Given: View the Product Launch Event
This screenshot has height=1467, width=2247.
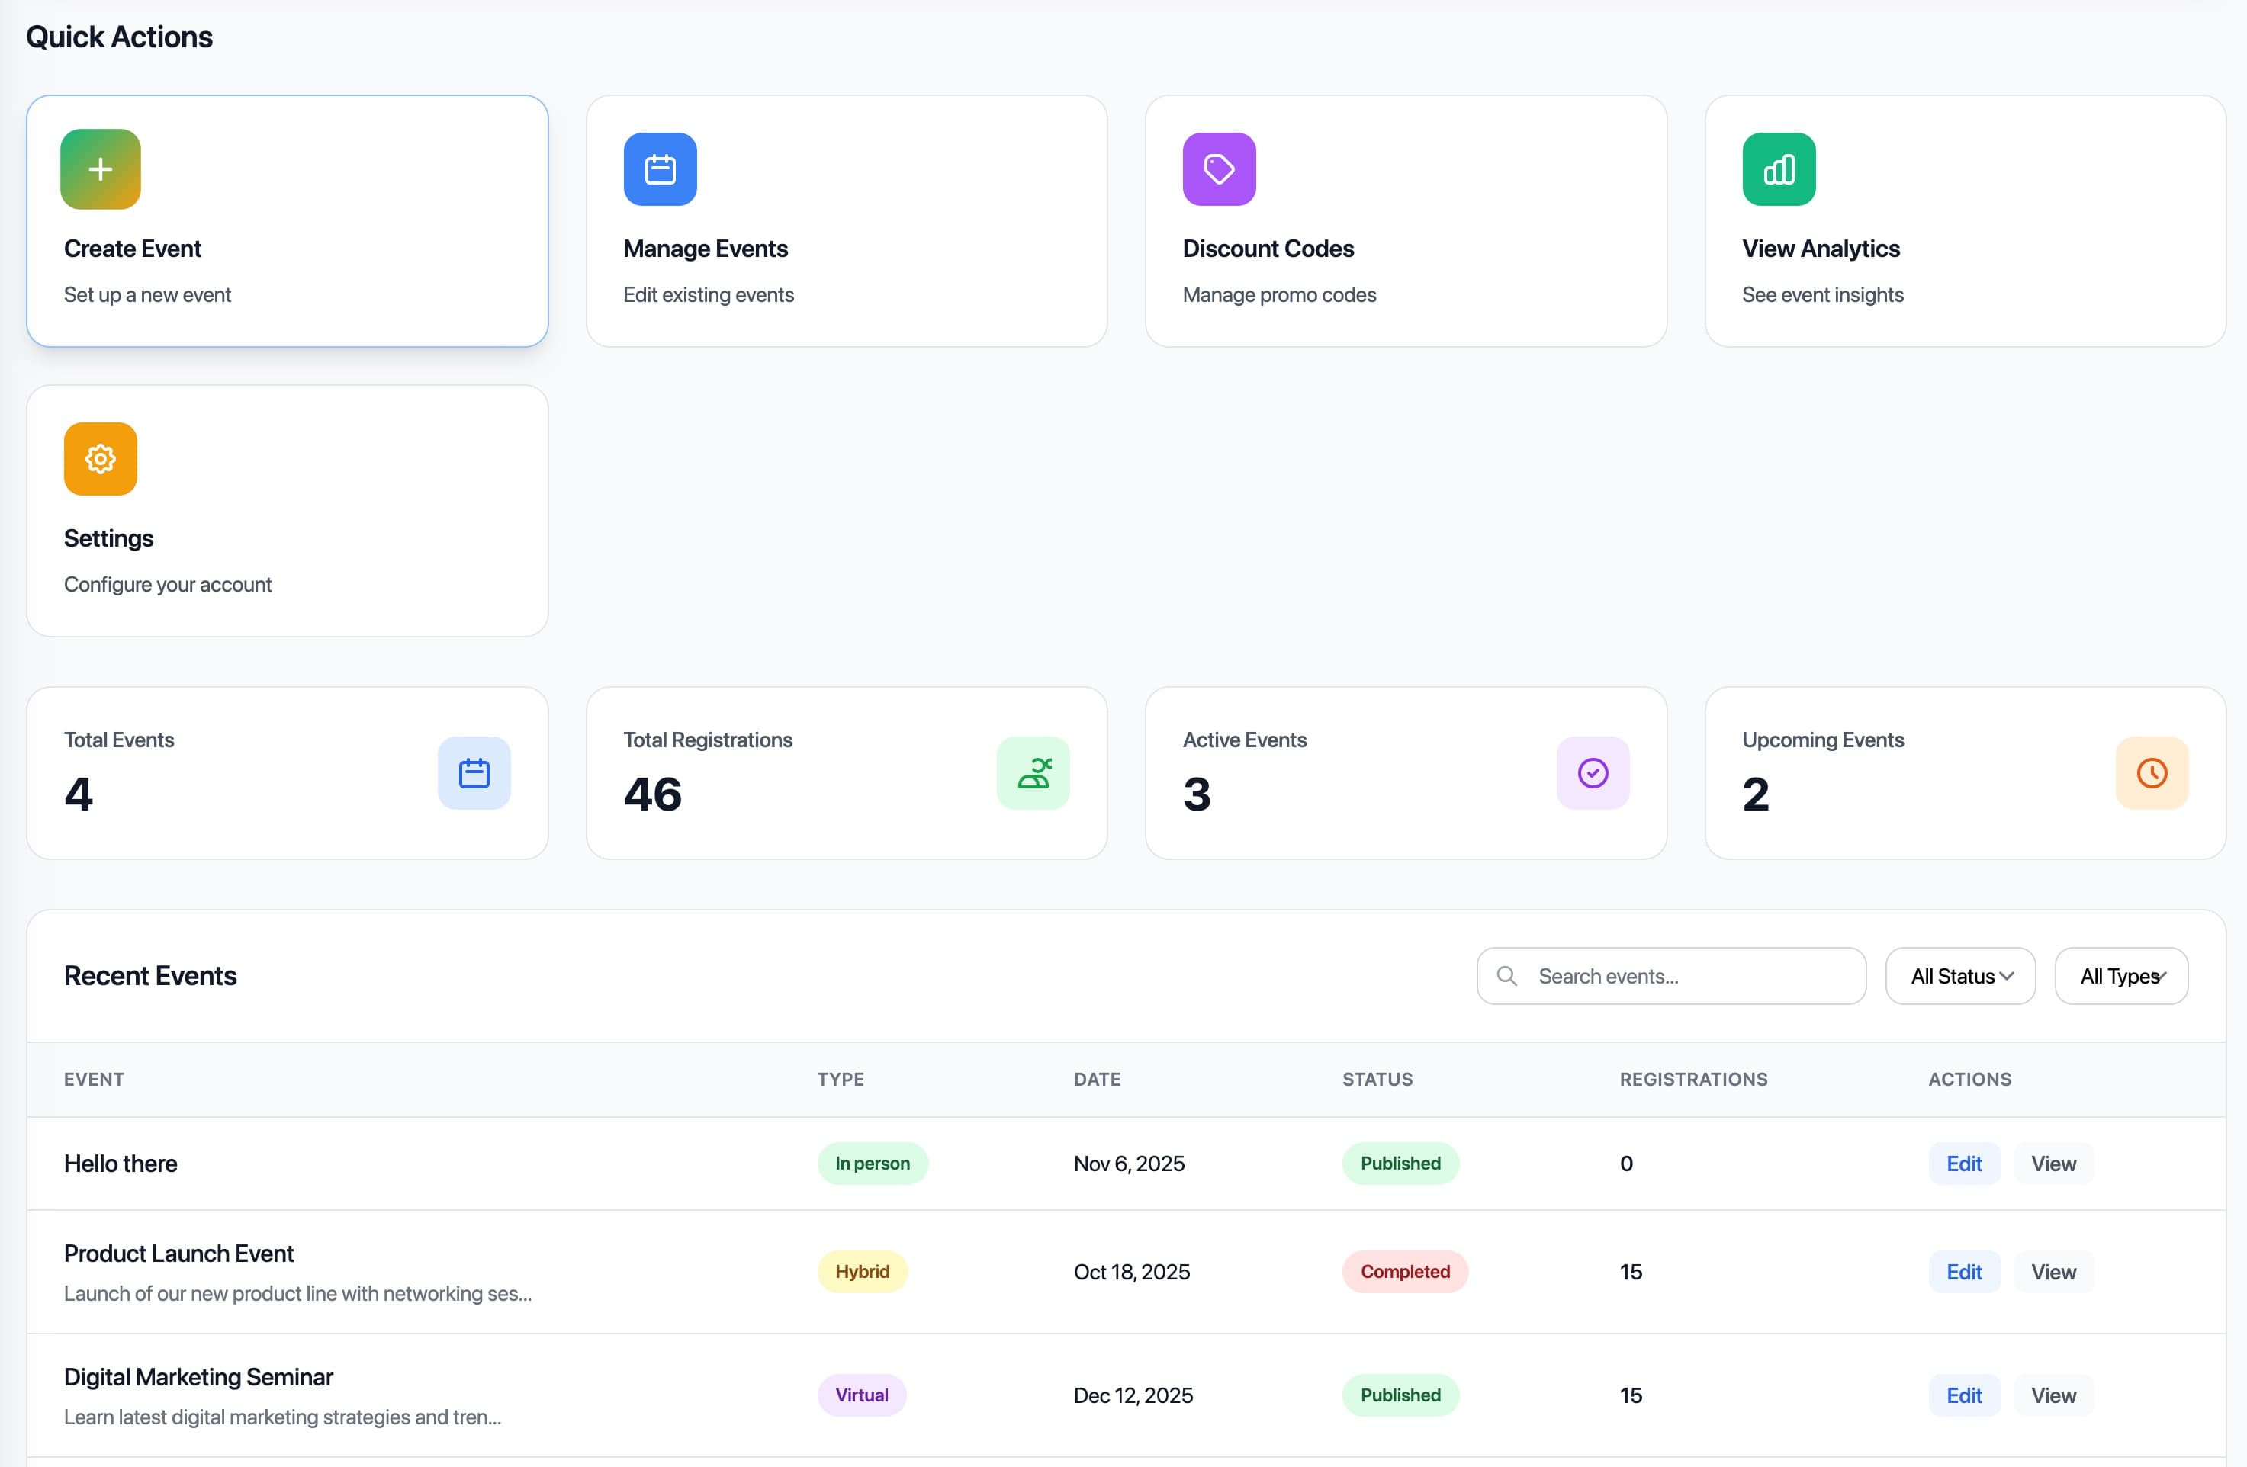Looking at the screenshot, I should click(2053, 1273).
